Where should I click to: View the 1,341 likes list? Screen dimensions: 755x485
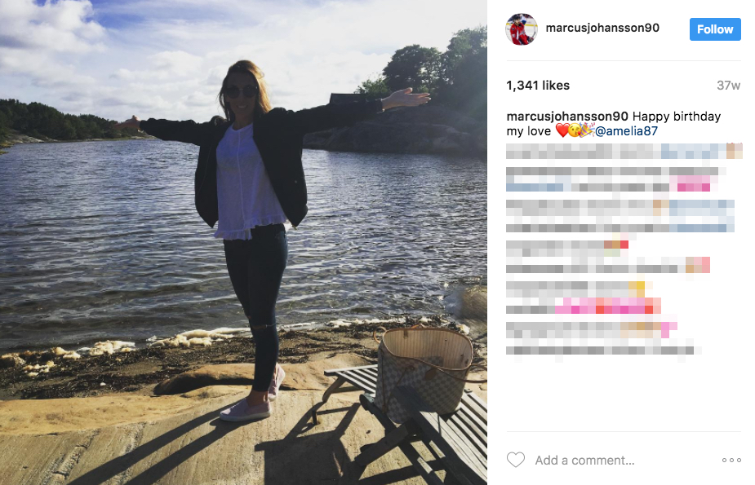pos(538,86)
